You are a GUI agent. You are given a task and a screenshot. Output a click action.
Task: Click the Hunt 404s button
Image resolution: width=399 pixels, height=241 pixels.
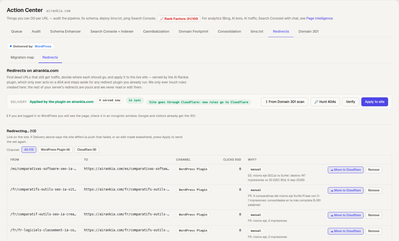pos(325,102)
